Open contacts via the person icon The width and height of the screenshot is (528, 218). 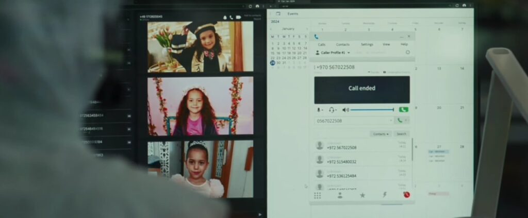coord(340,195)
